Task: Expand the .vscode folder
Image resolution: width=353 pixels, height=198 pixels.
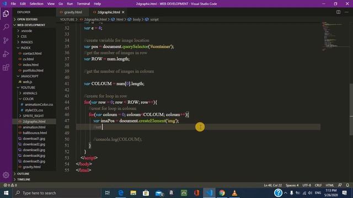Action: [34, 31]
